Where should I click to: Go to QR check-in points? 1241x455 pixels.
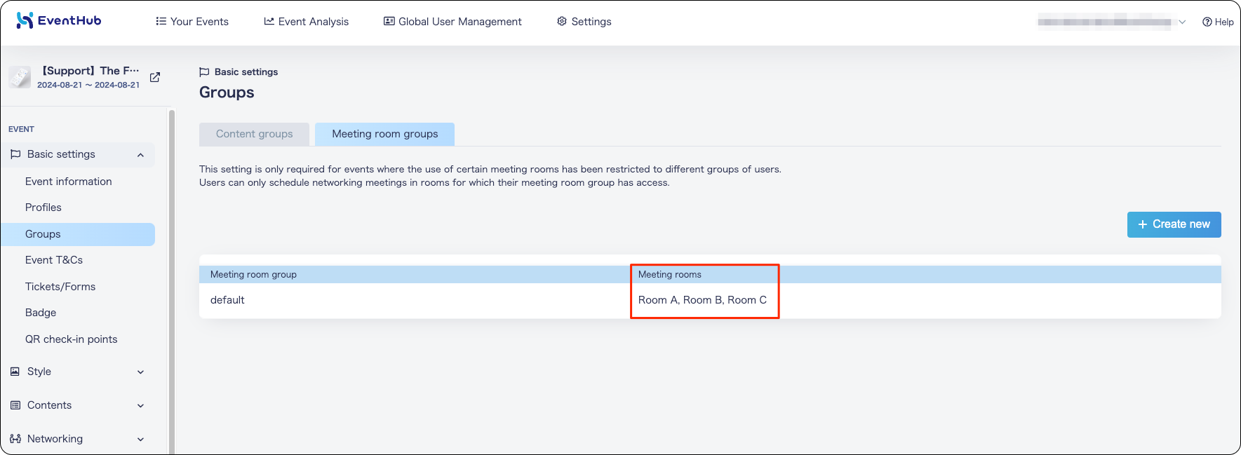[x=72, y=339]
